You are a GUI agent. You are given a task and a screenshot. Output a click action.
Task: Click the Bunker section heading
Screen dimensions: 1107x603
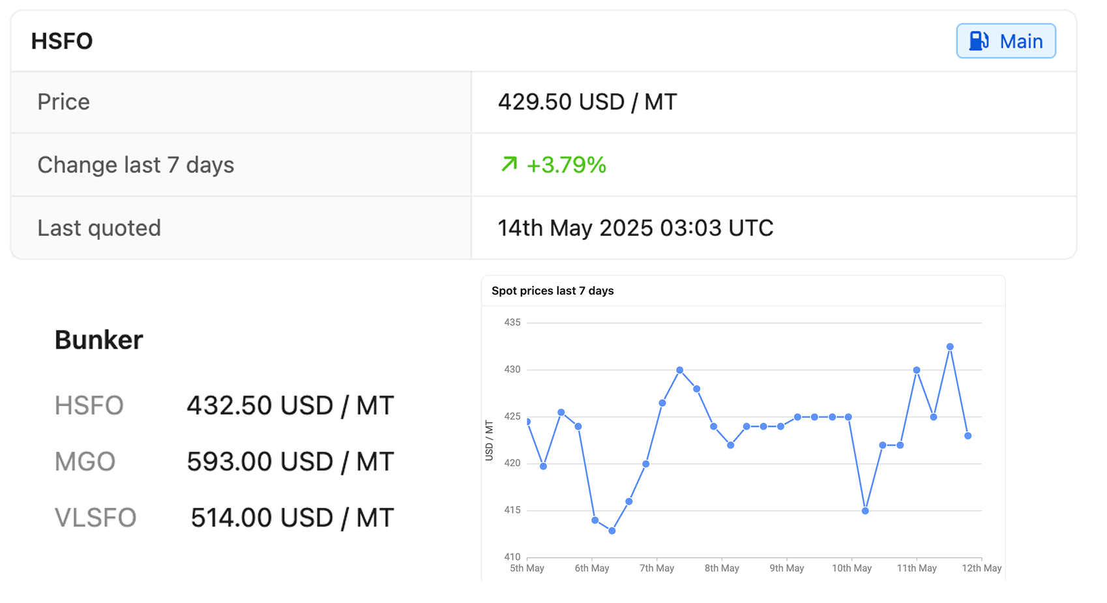pyautogui.click(x=98, y=340)
